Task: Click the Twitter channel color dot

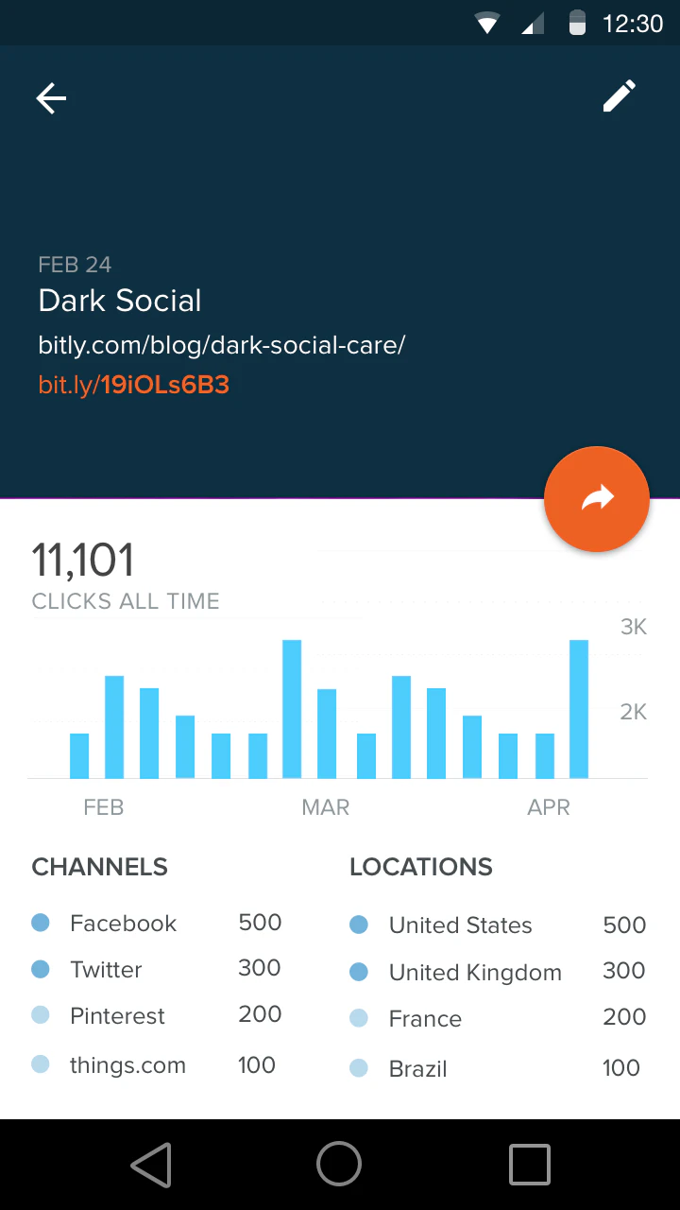Action: click(41, 969)
